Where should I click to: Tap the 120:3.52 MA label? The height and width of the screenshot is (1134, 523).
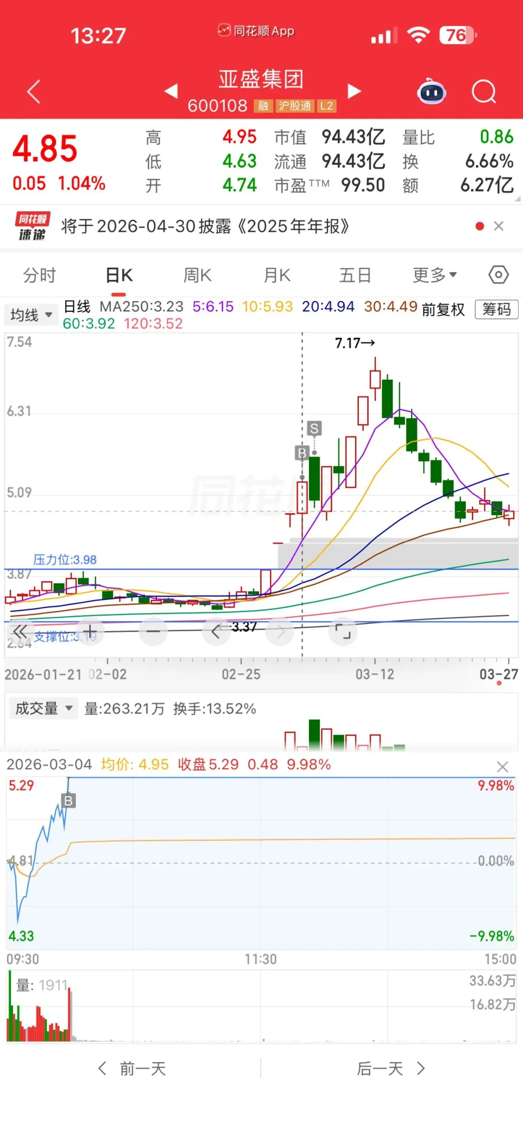[x=153, y=324]
